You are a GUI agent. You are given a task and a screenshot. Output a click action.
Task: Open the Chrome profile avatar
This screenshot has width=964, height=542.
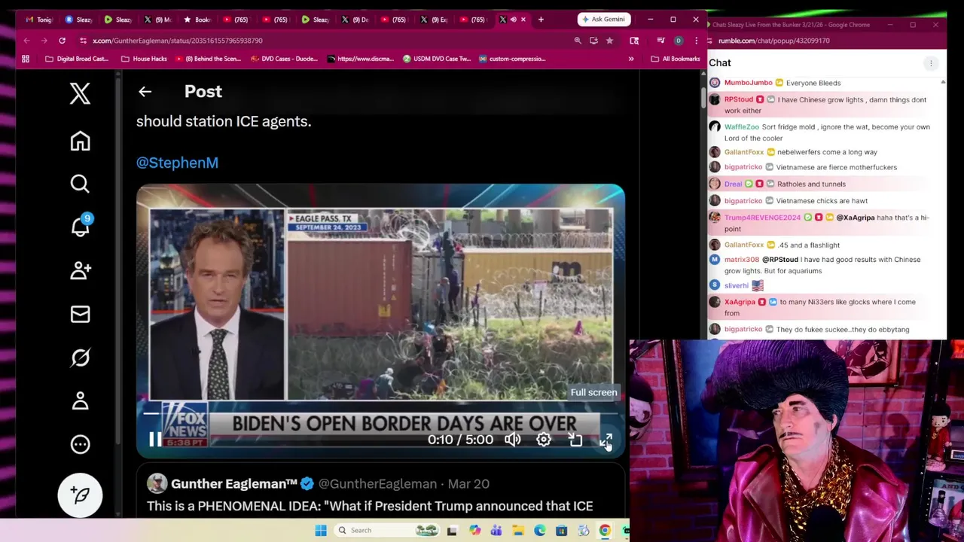click(x=679, y=41)
